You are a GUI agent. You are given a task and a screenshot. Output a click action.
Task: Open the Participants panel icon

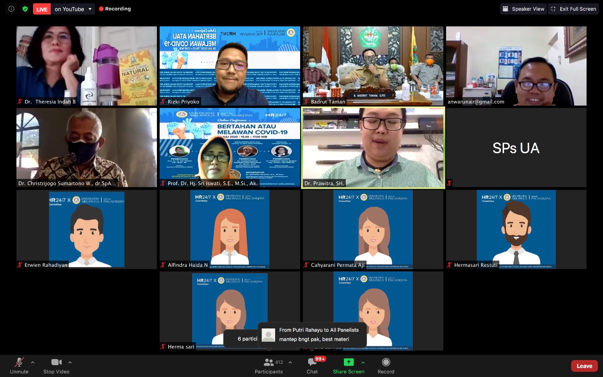coord(269,362)
